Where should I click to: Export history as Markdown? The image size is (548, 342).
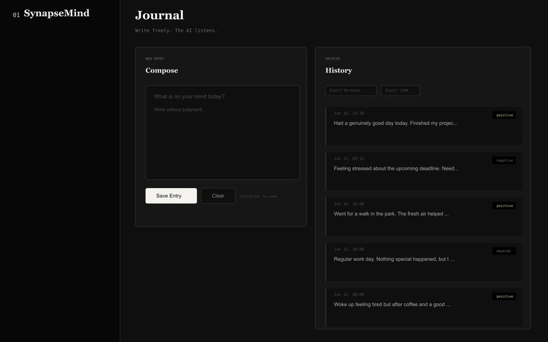point(351,90)
